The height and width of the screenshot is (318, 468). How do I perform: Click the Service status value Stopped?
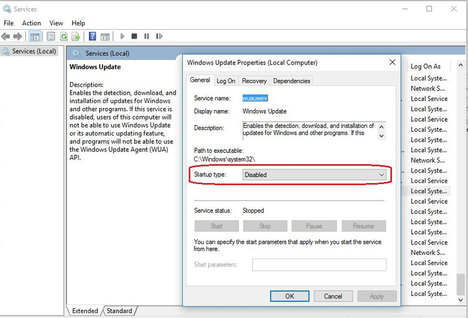point(253,211)
